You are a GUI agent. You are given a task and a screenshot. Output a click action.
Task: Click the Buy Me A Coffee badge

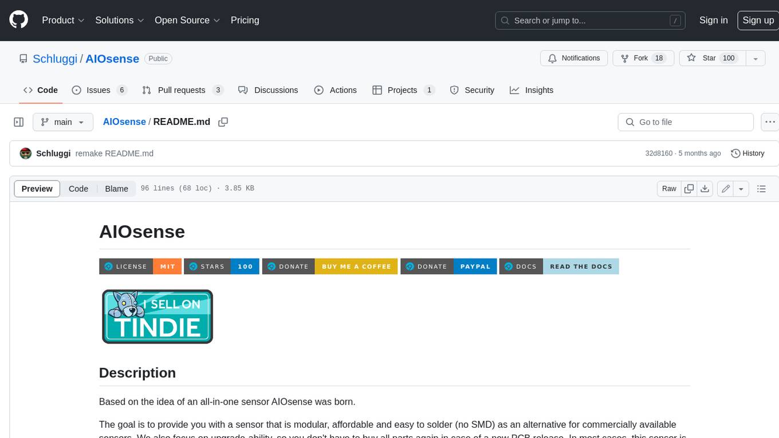click(330, 267)
